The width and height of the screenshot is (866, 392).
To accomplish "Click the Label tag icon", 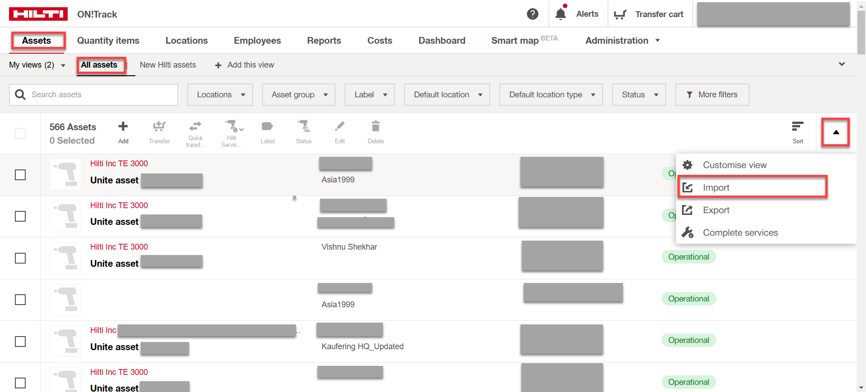I will (x=267, y=127).
